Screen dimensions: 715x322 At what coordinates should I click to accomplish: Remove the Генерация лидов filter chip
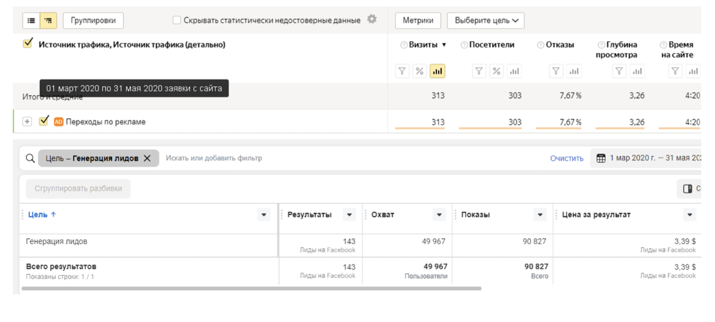[147, 158]
